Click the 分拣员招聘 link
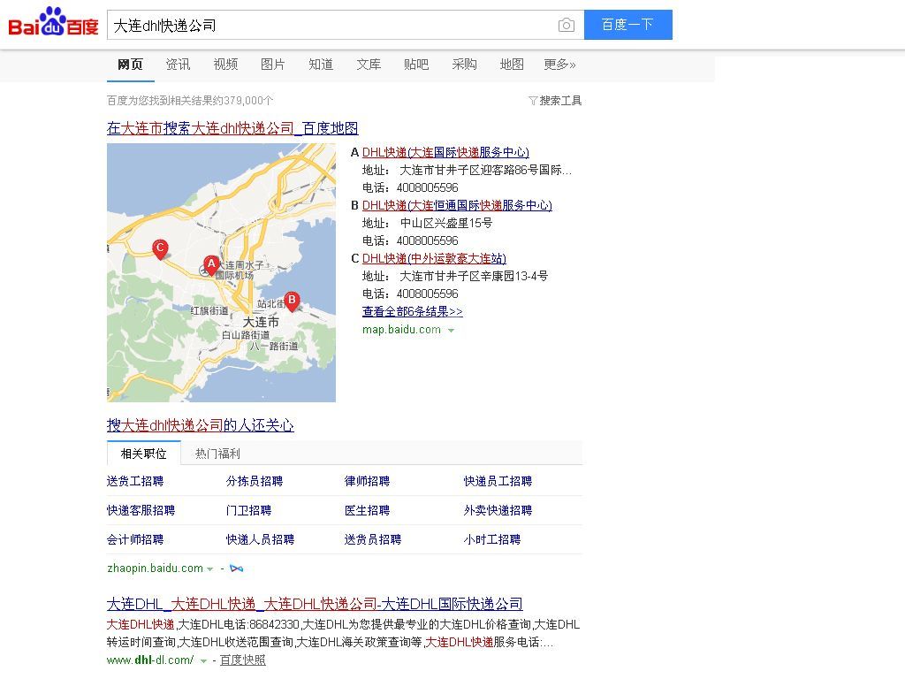This screenshot has width=905, height=679. point(255,481)
